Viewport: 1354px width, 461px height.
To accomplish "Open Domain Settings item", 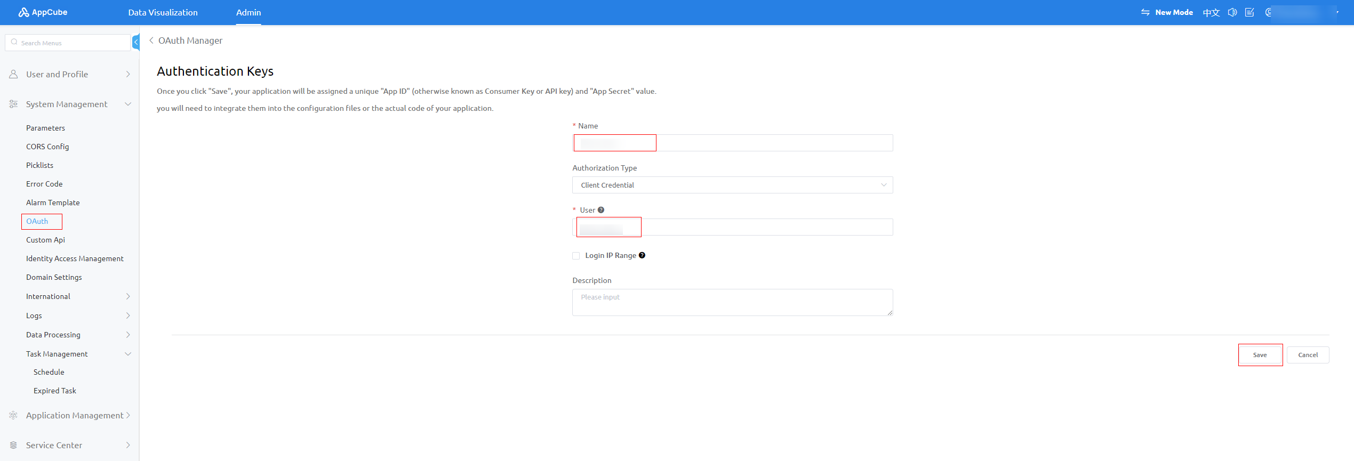I will (54, 277).
